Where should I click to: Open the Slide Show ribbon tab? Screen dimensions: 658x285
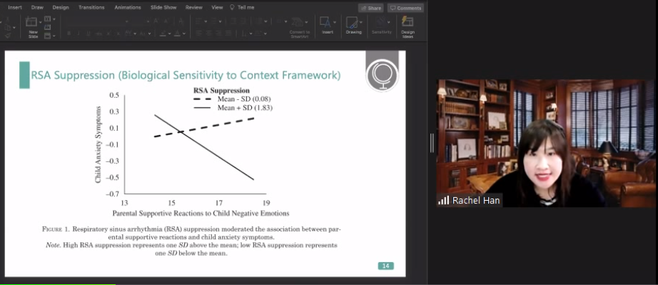coord(163,7)
